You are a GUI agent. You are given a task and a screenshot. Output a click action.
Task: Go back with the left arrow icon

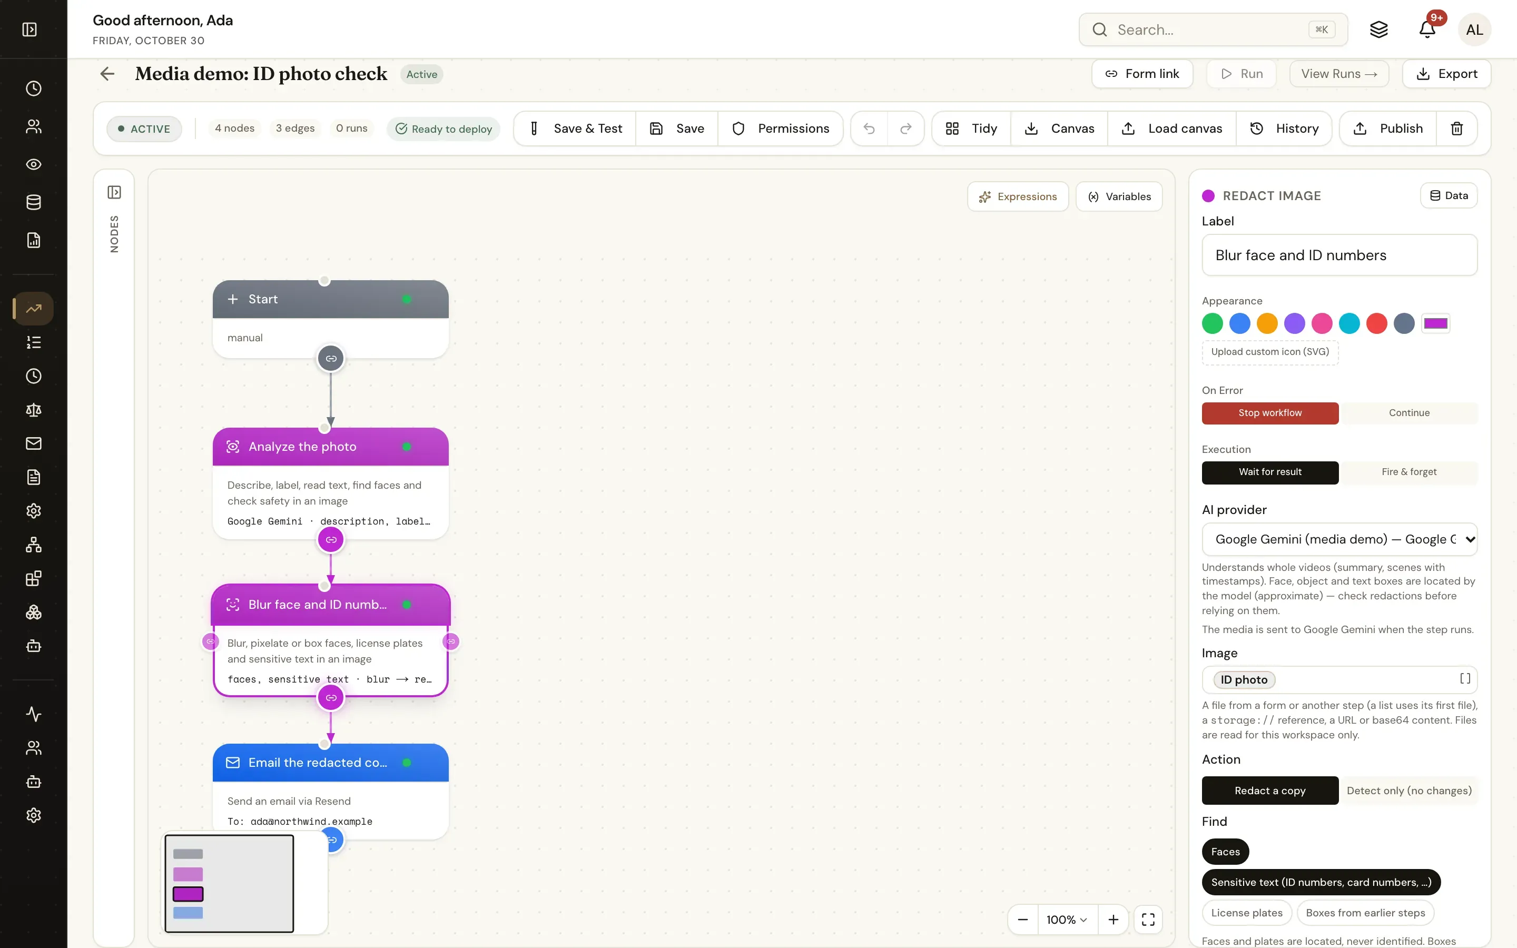pos(107,74)
